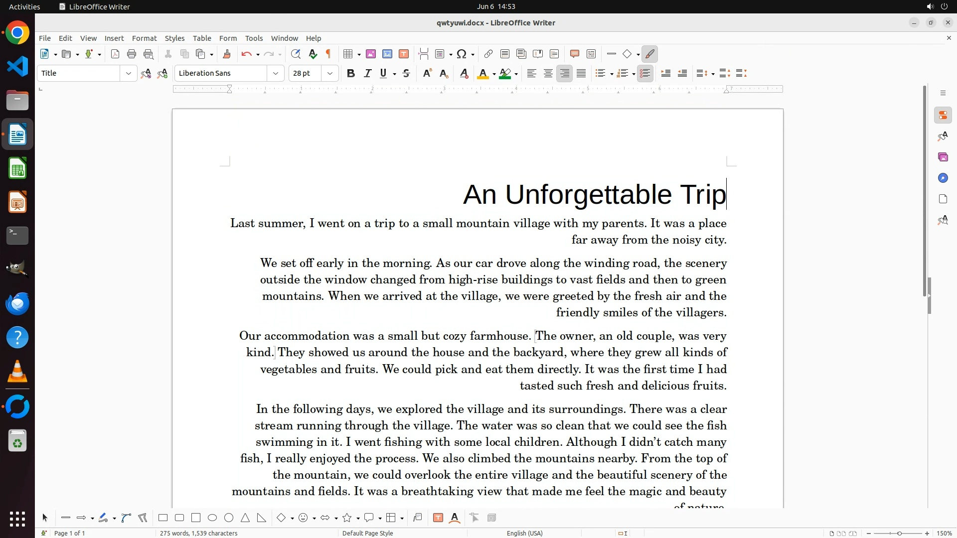
Task: Enable Justified paragraph alignment
Action: pos(581,73)
